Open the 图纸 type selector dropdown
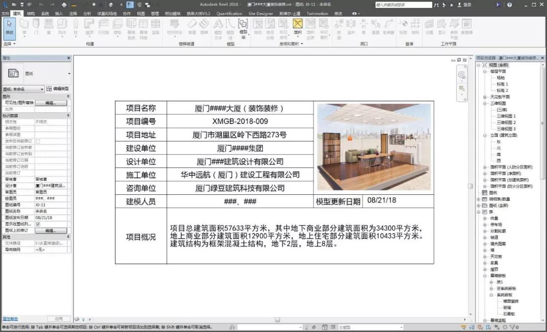Viewport: 547px width, 332px height. pyautogui.click(x=69, y=73)
